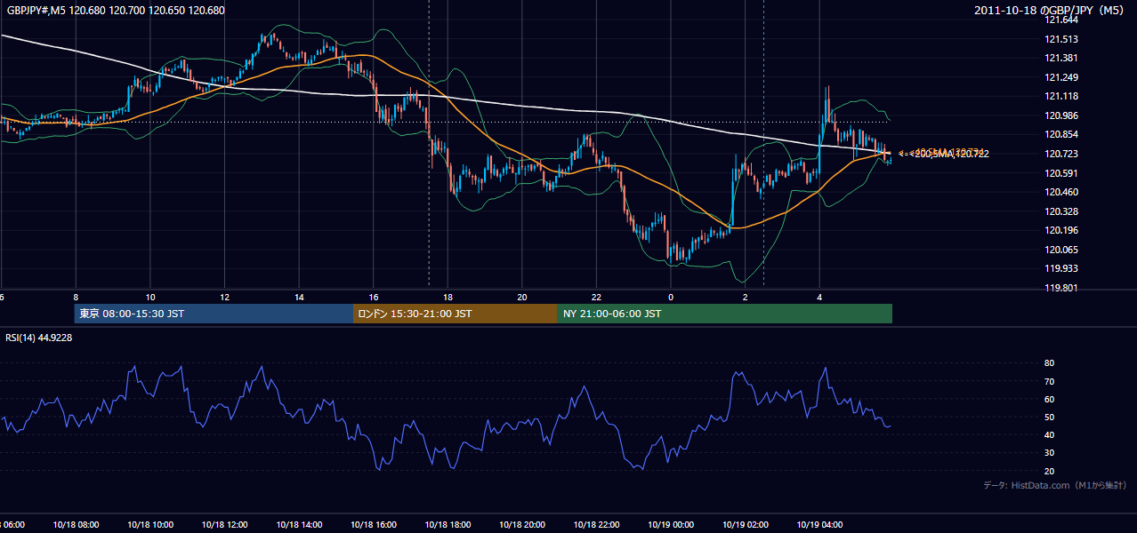Click the ロンドン 15:30-21:00 JST session bar
Image resolution: width=1137 pixels, height=533 pixels.
coord(456,314)
